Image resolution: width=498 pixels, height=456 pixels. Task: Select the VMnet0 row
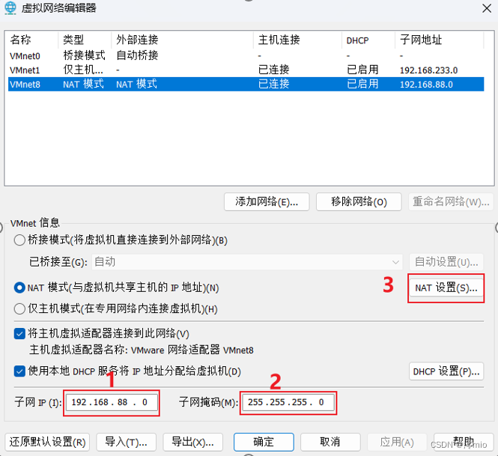(246, 56)
